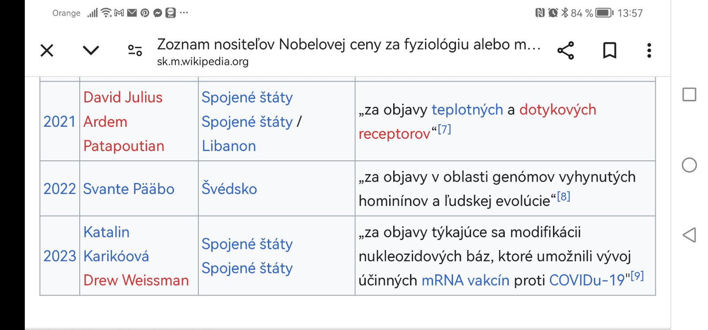The height and width of the screenshot is (330, 708).
Task: Close the browser custom tab
Action: (x=47, y=50)
